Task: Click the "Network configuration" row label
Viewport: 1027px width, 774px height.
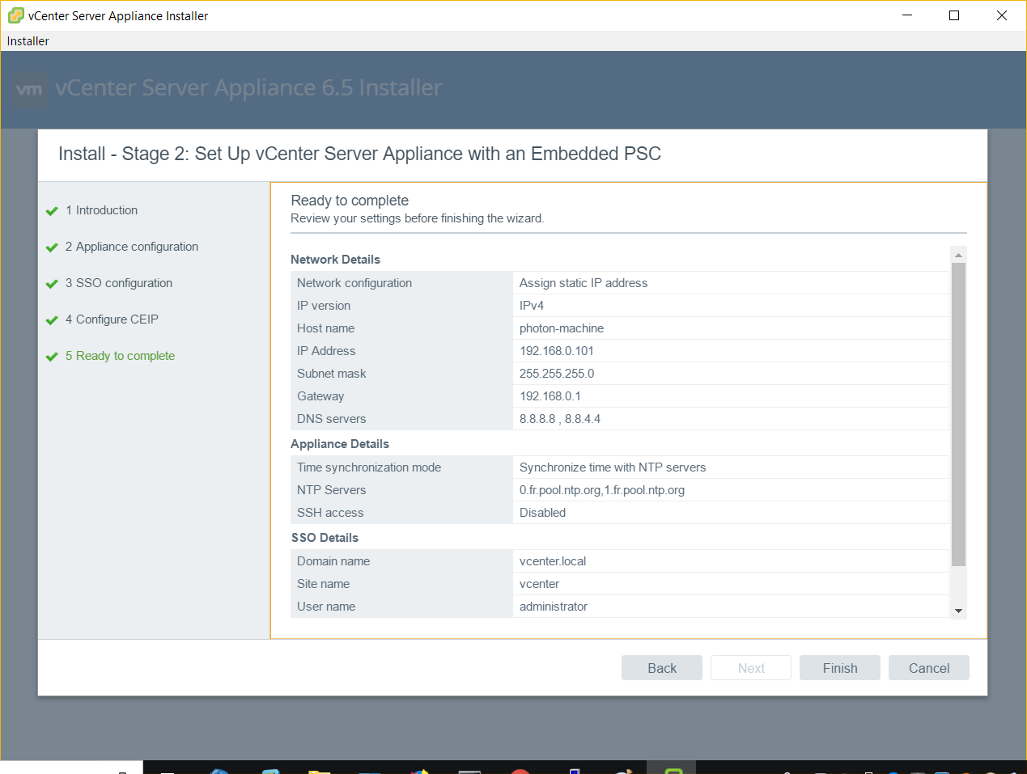Action: click(354, 283)
